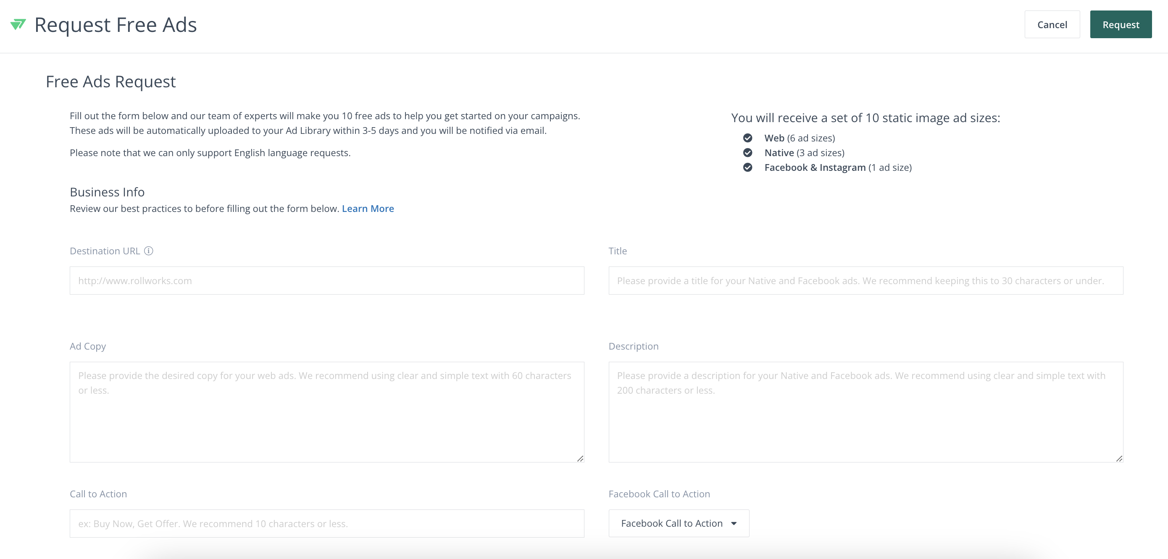Viewport: 1168px width, 559px height.
Task: Click into the Title input field
Action: click(x=865, y=281)
